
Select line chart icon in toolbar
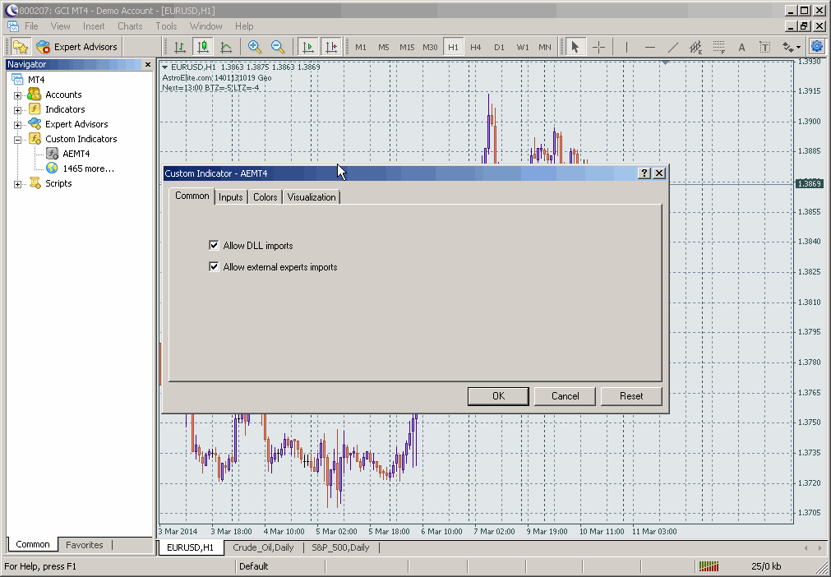pyautogui.click(x=226, y=47)
